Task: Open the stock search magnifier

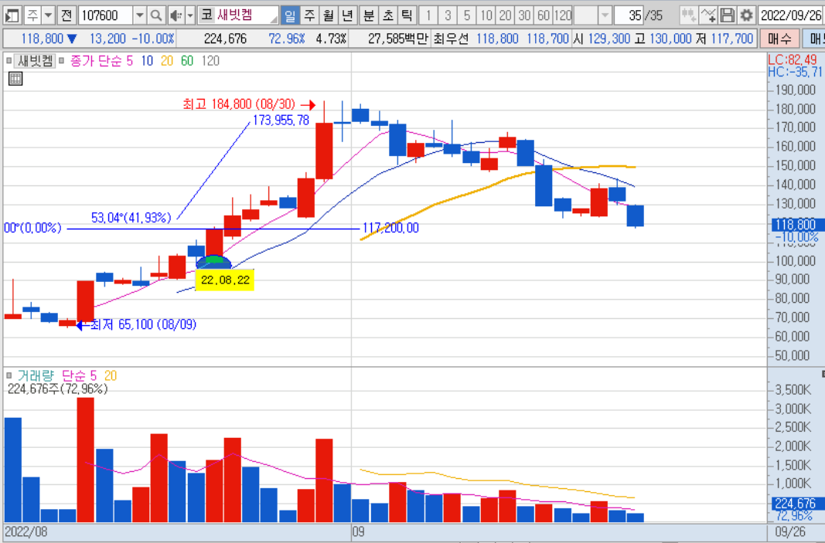Action: coord(155,15)
